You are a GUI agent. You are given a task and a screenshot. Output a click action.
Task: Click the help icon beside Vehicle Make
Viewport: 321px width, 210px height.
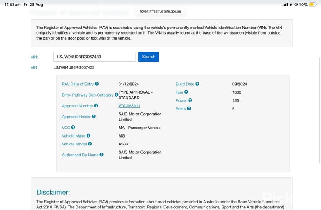coord(89,135)
